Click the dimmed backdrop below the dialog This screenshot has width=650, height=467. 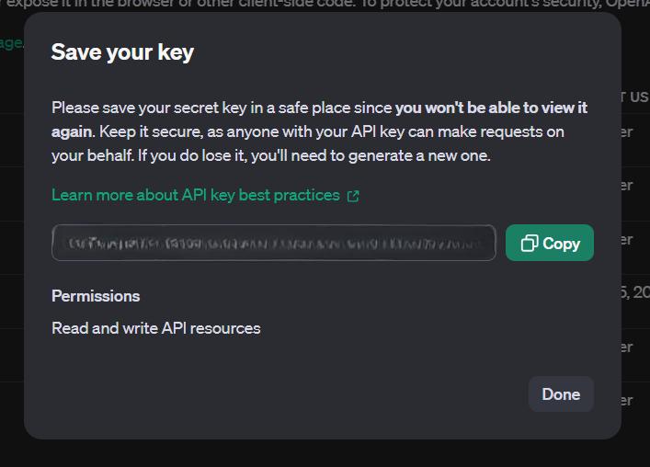322,454
